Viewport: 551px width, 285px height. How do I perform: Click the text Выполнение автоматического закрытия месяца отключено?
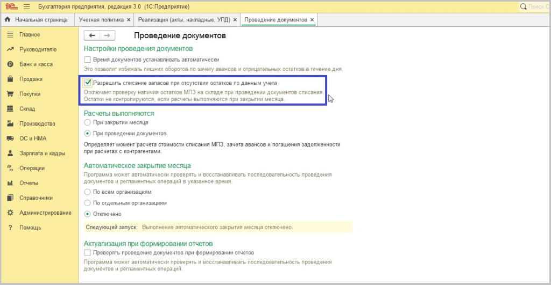click(217, 227)
